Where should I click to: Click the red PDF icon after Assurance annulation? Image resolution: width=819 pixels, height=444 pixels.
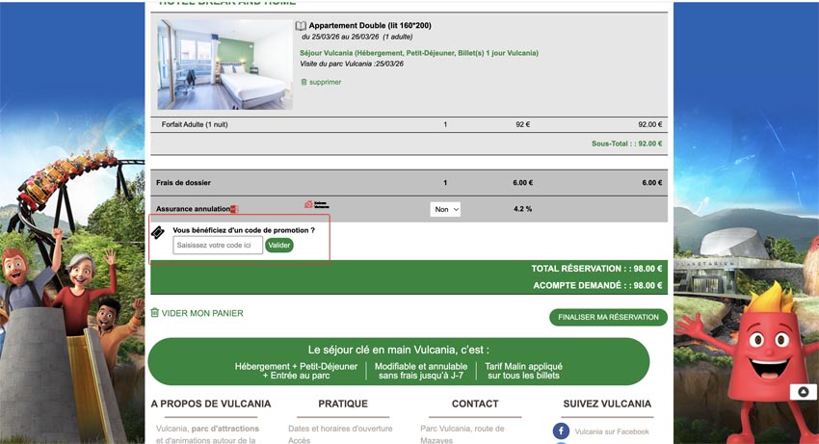point(233,208)
